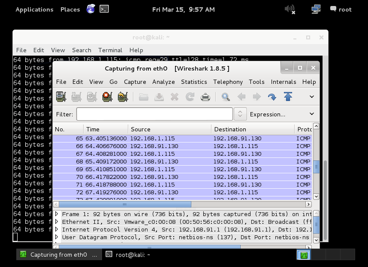
Task: Sort packets by the No. column header
Action: tap(68, 129)
